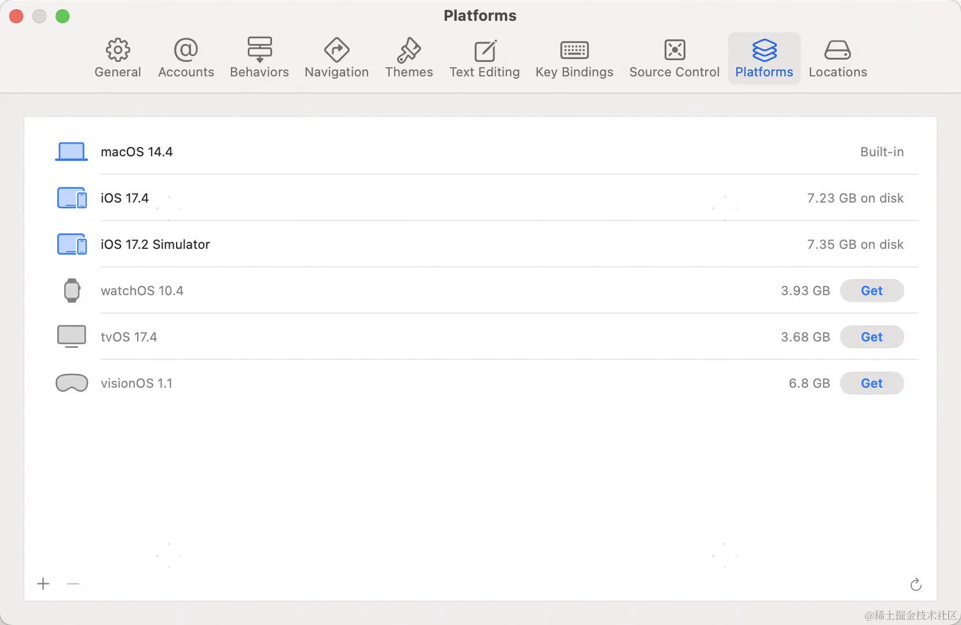Click the iOS 17.2 Simulator device icon
This screenshot has height=625, width=961.
(72, 244)
